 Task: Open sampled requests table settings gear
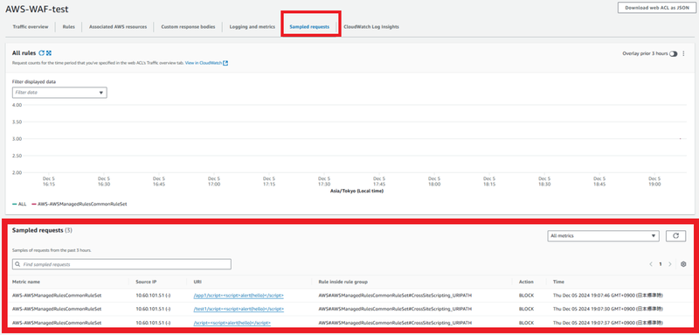[x=683, y=264]
